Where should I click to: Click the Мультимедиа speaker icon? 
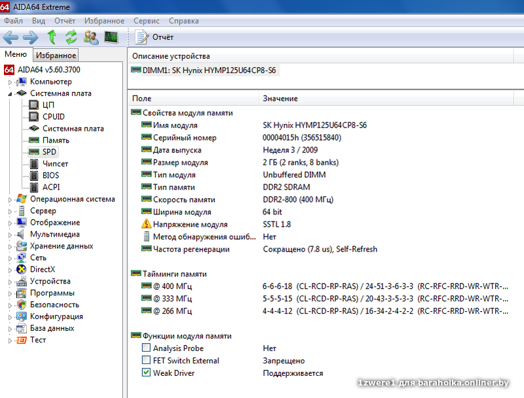(x=21, y=234)
